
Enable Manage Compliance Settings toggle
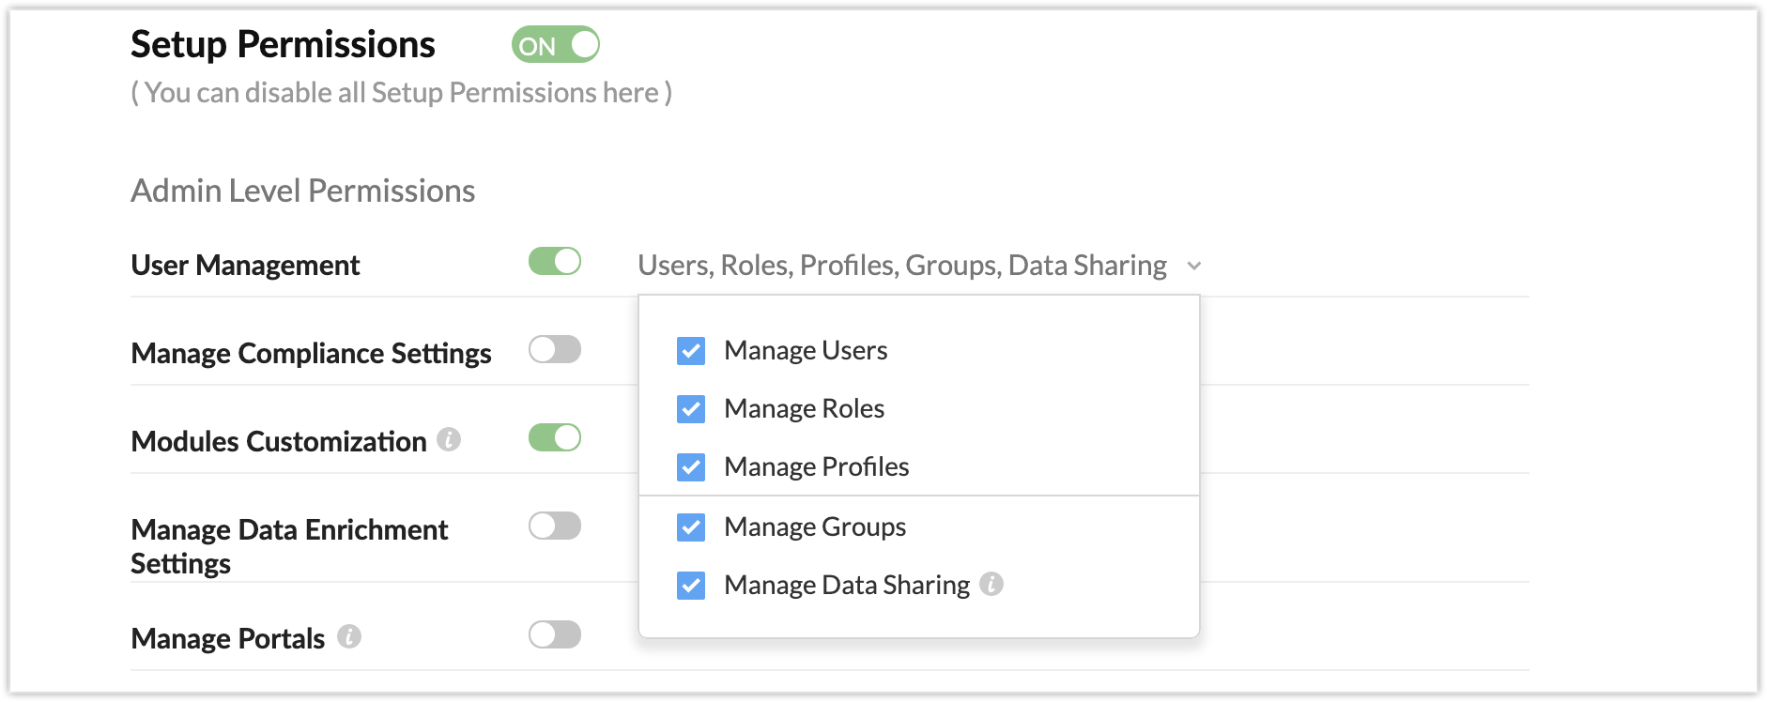point(555,350)
